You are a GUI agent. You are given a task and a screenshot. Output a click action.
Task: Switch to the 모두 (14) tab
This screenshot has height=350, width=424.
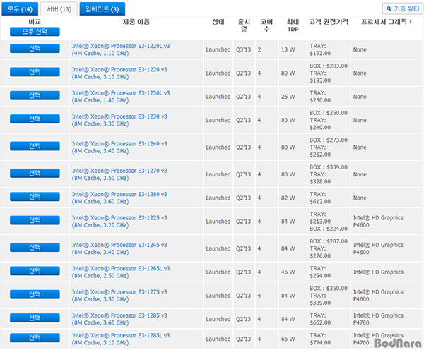(x=20, y=9)
